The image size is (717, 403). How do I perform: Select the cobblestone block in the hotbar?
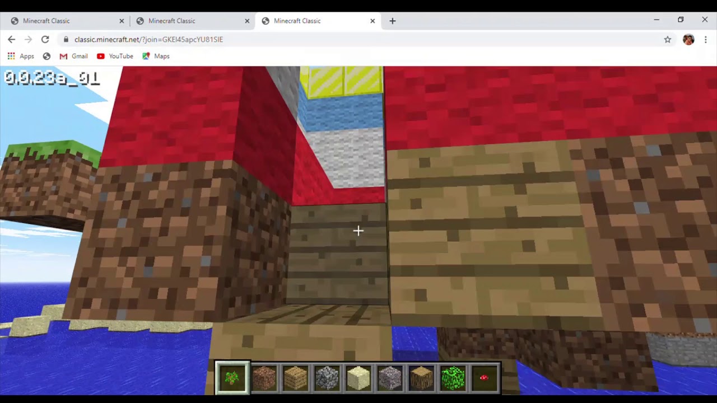[327, 378]
